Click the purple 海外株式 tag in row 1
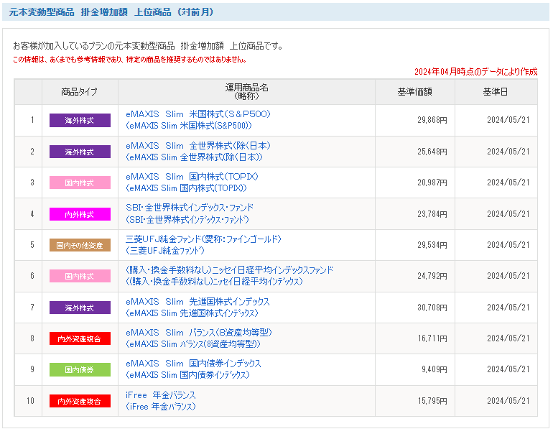 pyautogui.click(x=80, y=120)
